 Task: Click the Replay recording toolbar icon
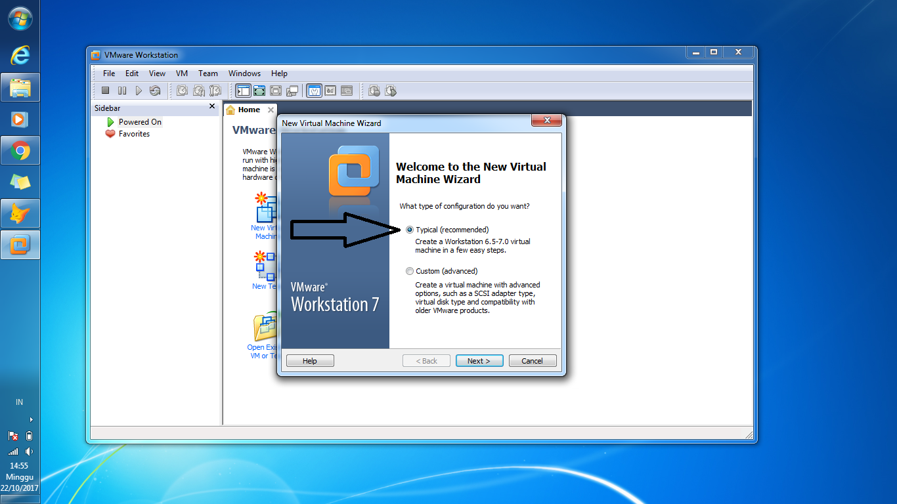click(x=391, y=91)
